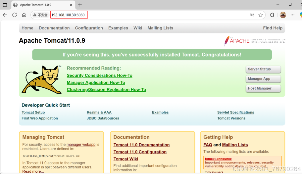Open the Wiki navigation item

tap(138, 28)
